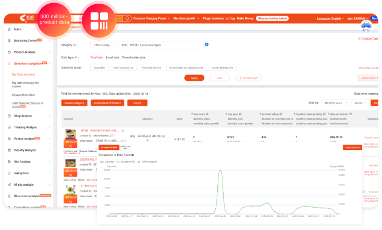Click the orange query button

tap(194, 78)
